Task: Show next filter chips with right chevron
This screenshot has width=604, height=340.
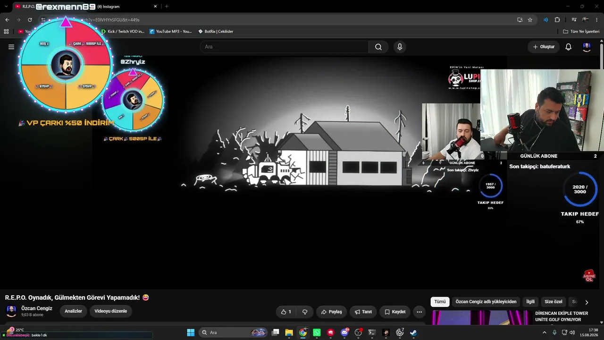Action: (x=587, y=302)
